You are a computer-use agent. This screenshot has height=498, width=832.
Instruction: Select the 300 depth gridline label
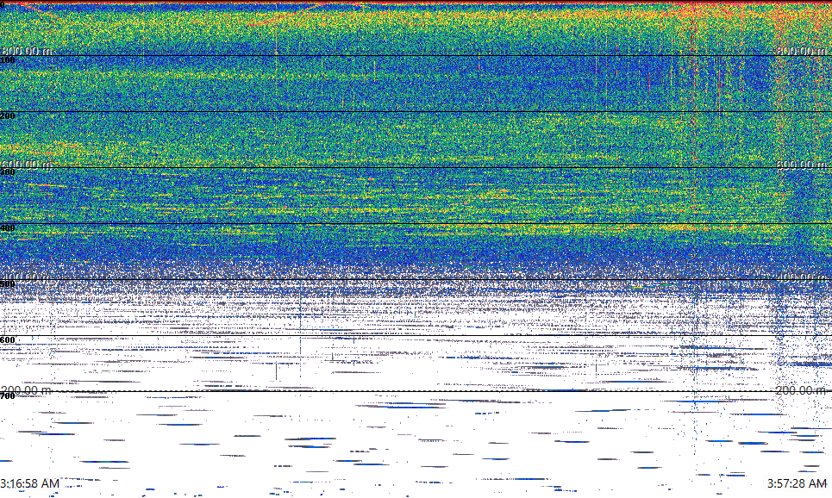[8, 171]
